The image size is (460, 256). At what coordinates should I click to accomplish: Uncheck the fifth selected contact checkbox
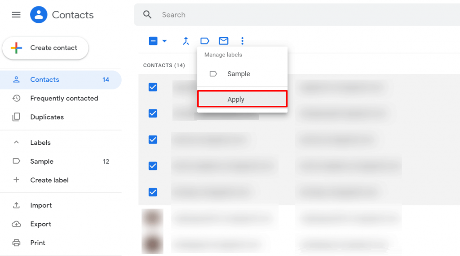click(x=153, y=192)
